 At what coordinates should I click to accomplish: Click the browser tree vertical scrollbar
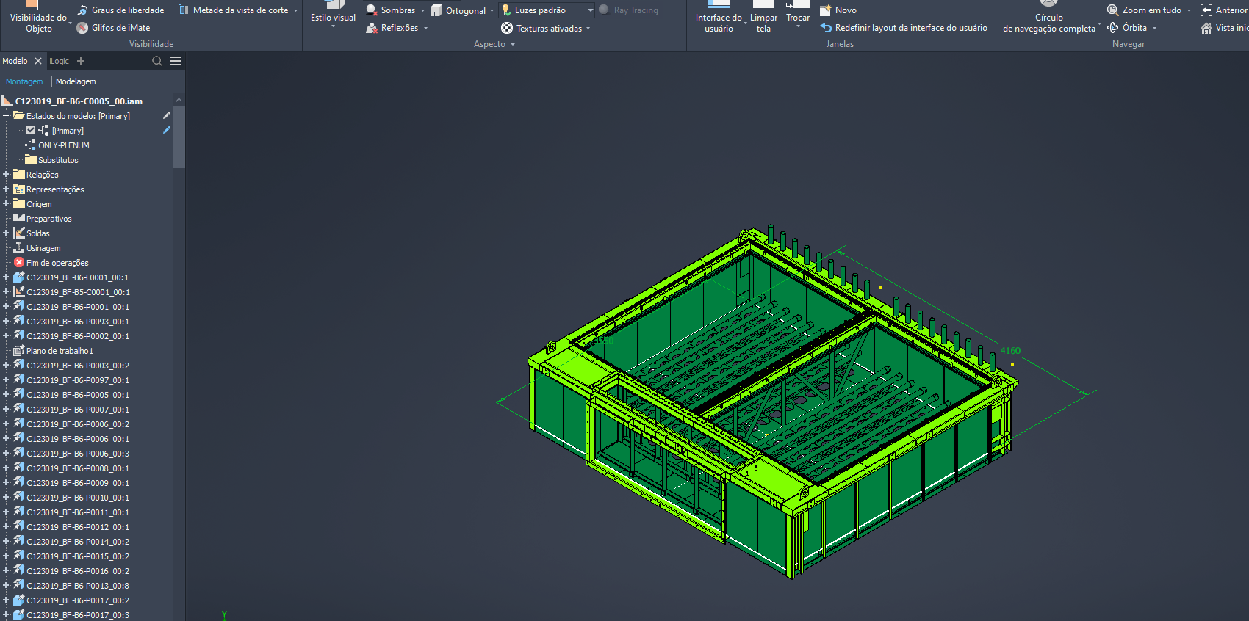point(179,137)
